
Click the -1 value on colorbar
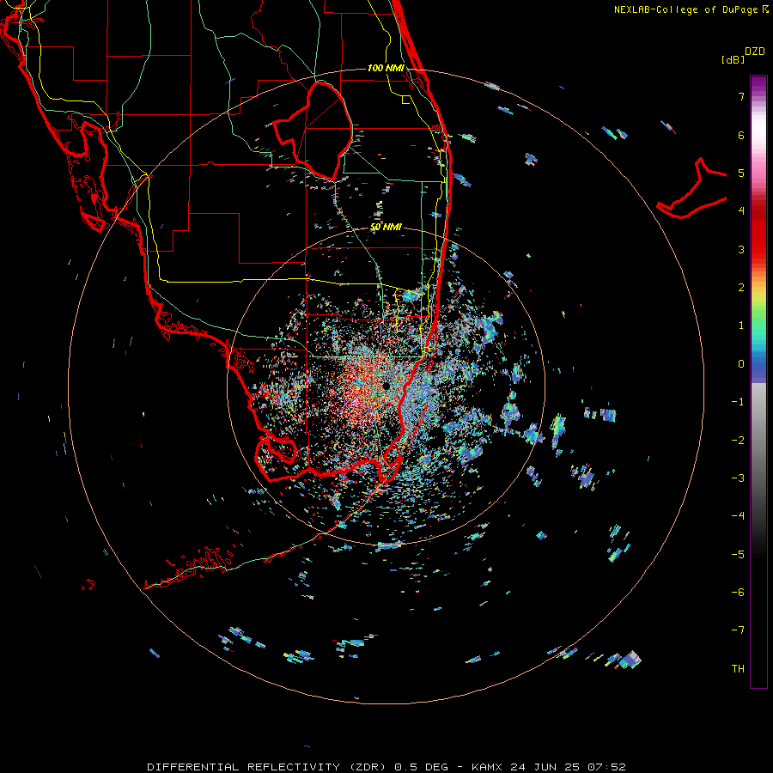coord(738,402)
